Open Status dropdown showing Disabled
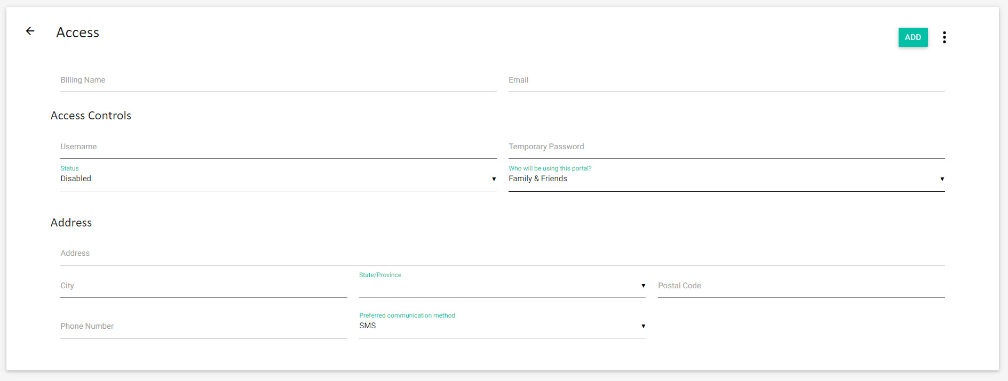1008x381 pixels. coord(267,179)
